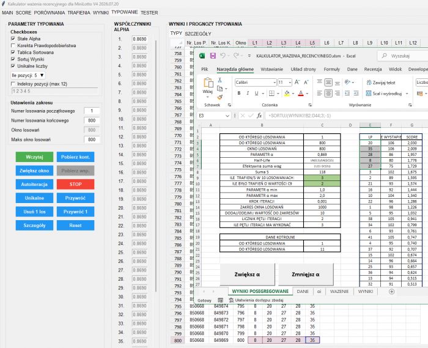Copy the selection using the Excel copy icon
Image resolution: width=428 pixels, height=348 pixels.
coord(220,89)
